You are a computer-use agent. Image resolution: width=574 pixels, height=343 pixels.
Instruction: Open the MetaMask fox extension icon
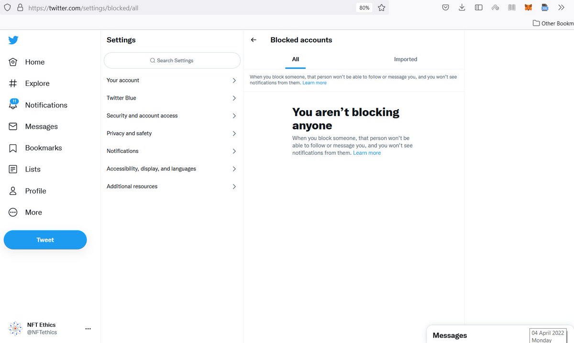528,8
